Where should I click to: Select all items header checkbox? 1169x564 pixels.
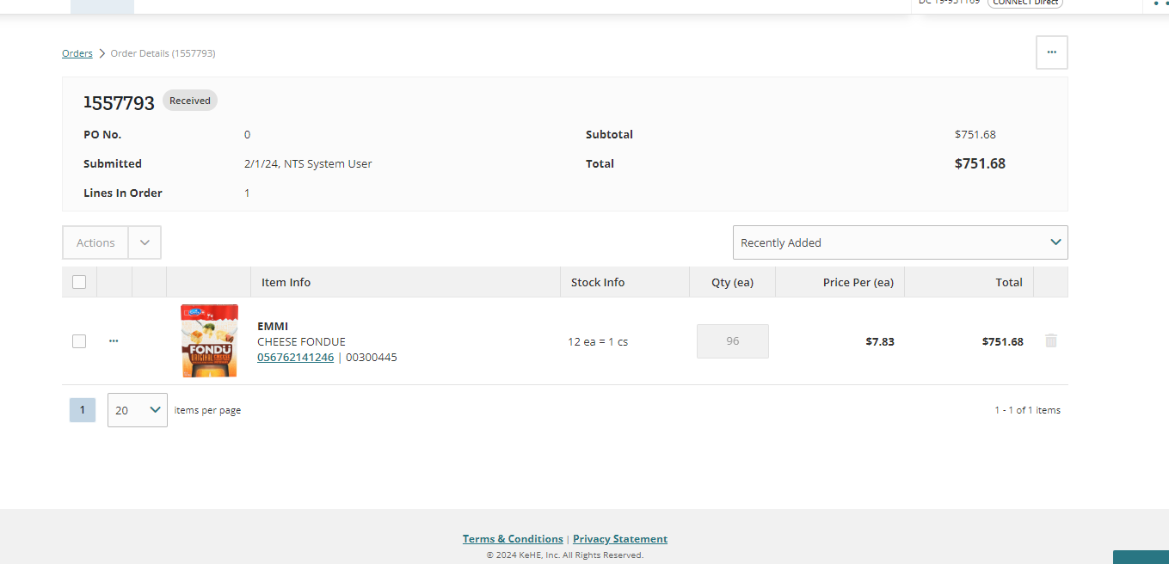pos(79,282)
